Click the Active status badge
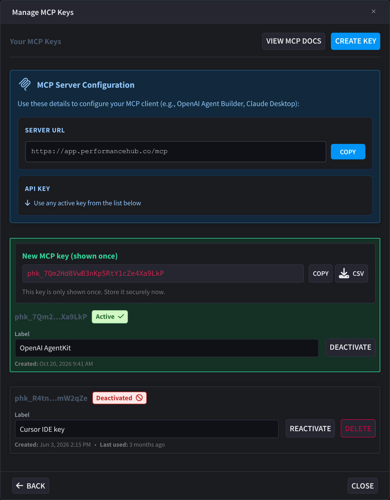Screen dimensions: 390x500 (110, 317)
